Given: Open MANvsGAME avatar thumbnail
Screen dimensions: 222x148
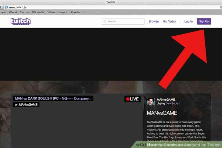Looking at the screenshot, I should pos(151,101).
